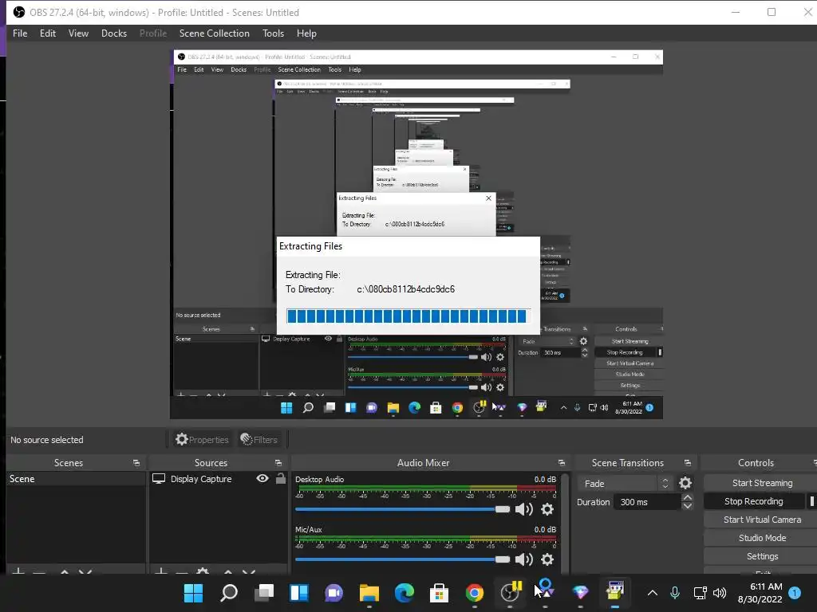Image resolution: width=817 pixels, height=612 pixels.
Task: Show hidden system tray icons
Action: tap(652, 593)
